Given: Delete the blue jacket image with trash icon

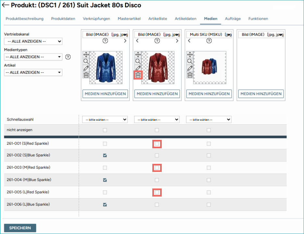Looking at the screenshot, I should click(86, 75).
